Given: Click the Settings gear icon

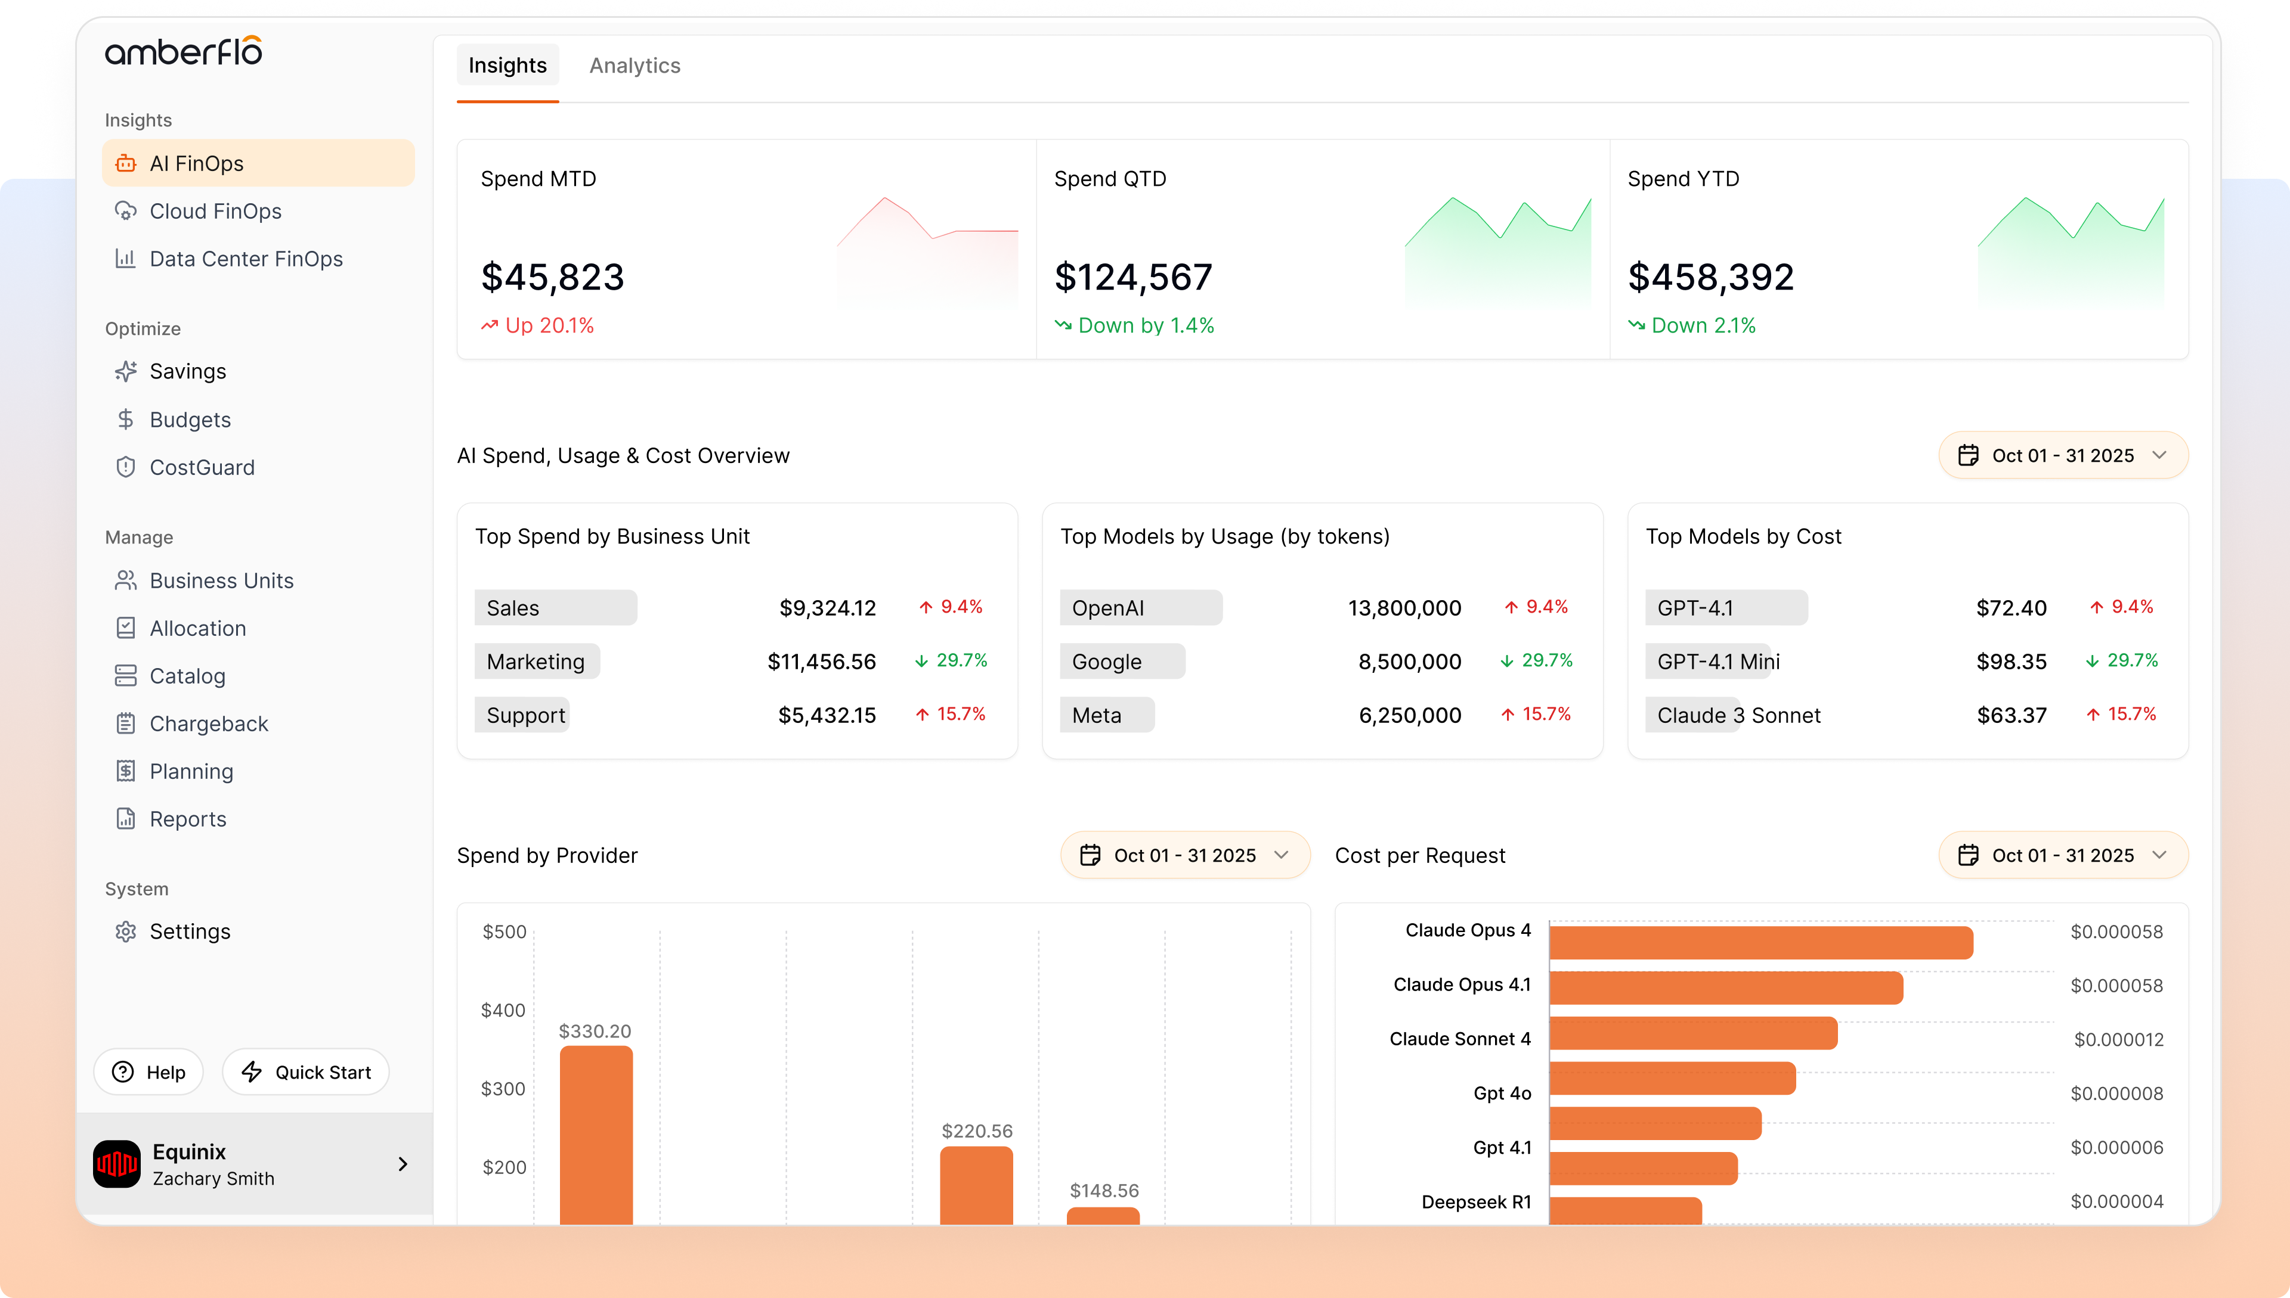Looking at the screenshot, I should tap(126, 931).
